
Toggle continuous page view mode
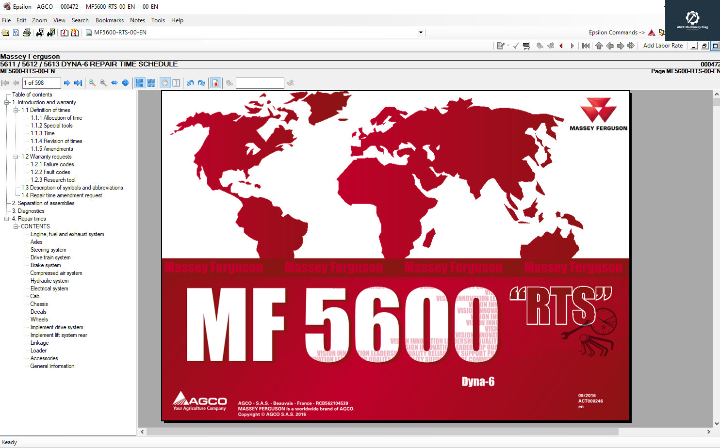pos(140,83)
